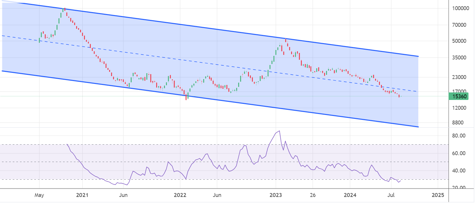The width and height of the screenshot is (475, 211).
Task: Click the Jul label on time axis
Action: (390, 195)
